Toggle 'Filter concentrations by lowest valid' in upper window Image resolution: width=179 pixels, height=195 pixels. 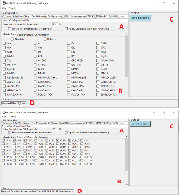(x=10, y=29)
